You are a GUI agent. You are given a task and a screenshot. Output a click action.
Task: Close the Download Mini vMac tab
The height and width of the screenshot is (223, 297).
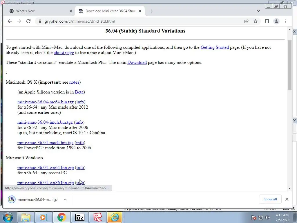click(x=140, y=11)
